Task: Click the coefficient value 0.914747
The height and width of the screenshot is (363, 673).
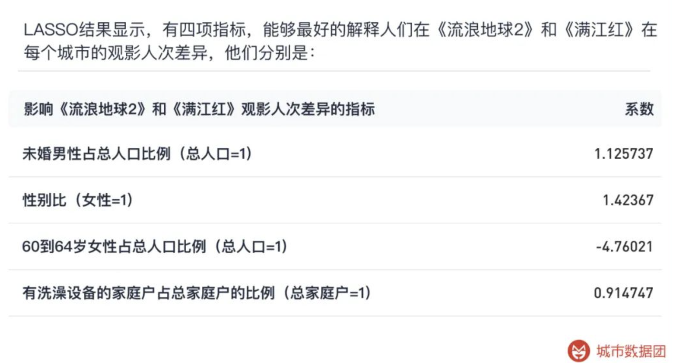Action: click(624, 293)
